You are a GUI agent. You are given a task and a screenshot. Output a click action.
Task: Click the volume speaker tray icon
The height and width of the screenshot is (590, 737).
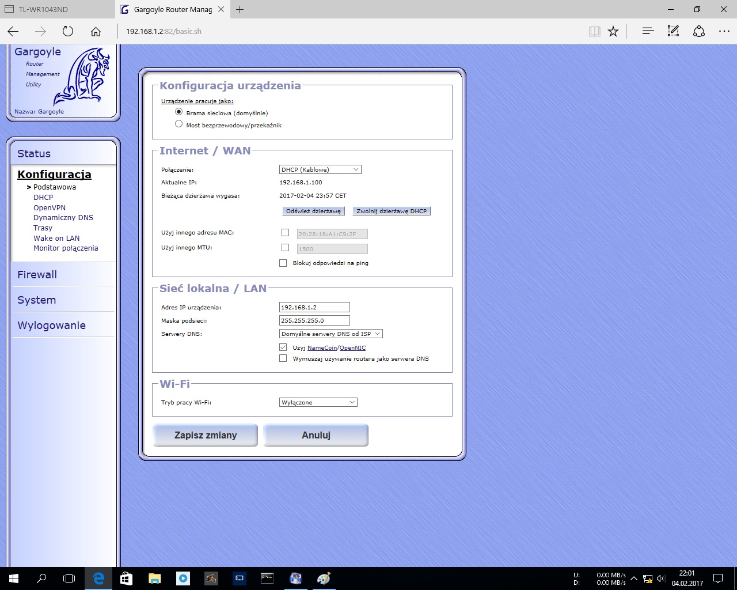pyautogui.click(x=661, y=578)
